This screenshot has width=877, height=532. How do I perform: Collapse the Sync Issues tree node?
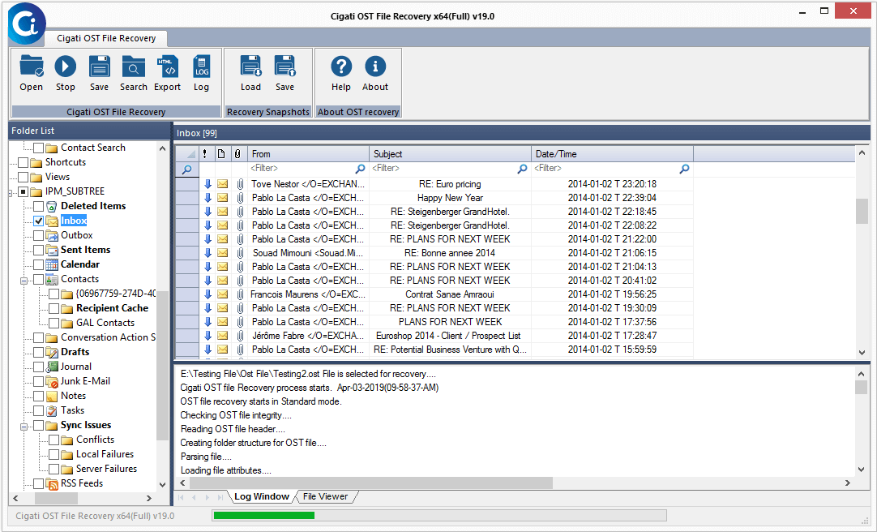click(x=24, y=427)
